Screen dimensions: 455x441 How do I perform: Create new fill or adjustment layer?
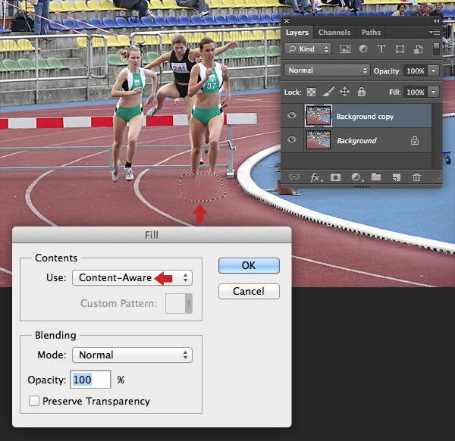(x=356, y=177)
